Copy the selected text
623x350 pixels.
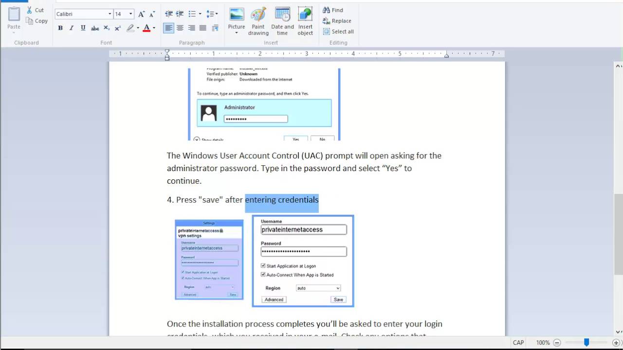click(x=37, y=21)
